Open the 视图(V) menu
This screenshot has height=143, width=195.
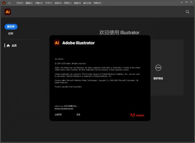pos(77,3)
